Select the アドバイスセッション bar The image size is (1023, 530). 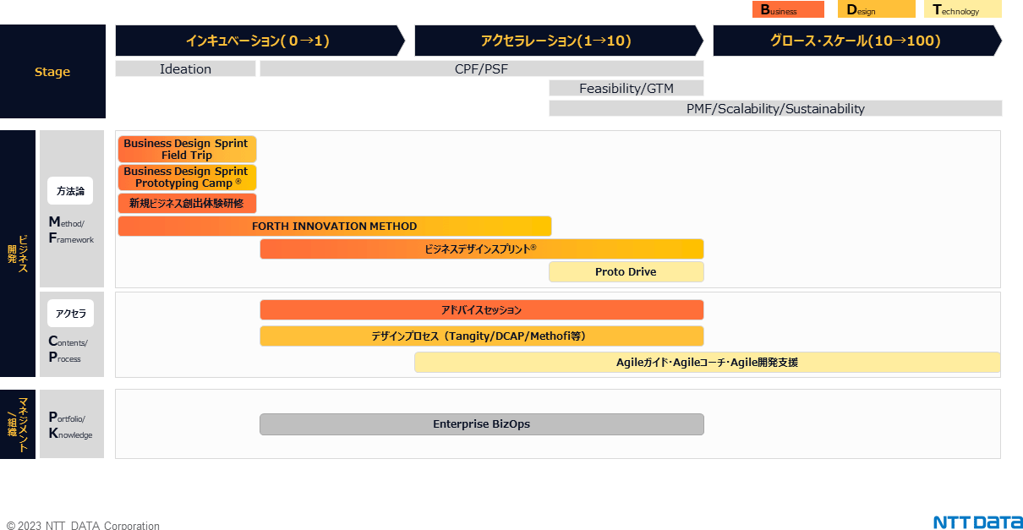482,310
